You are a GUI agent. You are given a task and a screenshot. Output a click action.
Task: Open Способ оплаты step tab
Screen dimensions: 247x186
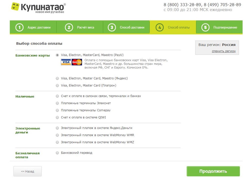(x=173, y=27)
